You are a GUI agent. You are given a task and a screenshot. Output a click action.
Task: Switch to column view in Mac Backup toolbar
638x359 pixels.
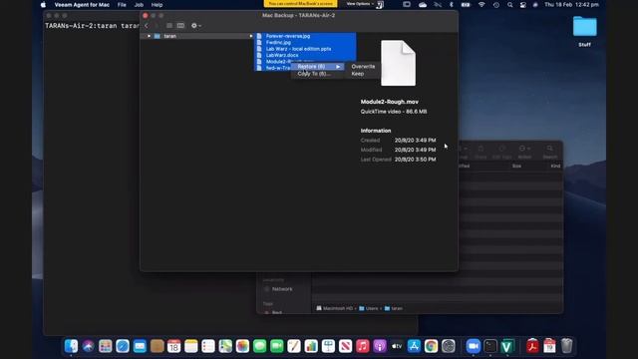click(180, 26)
